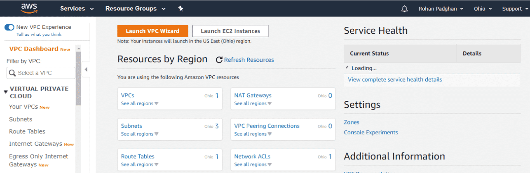Open the Ohio region dropdown
Image resolution: width=530 pixels, height=173 pixels.
coord(483,9)
